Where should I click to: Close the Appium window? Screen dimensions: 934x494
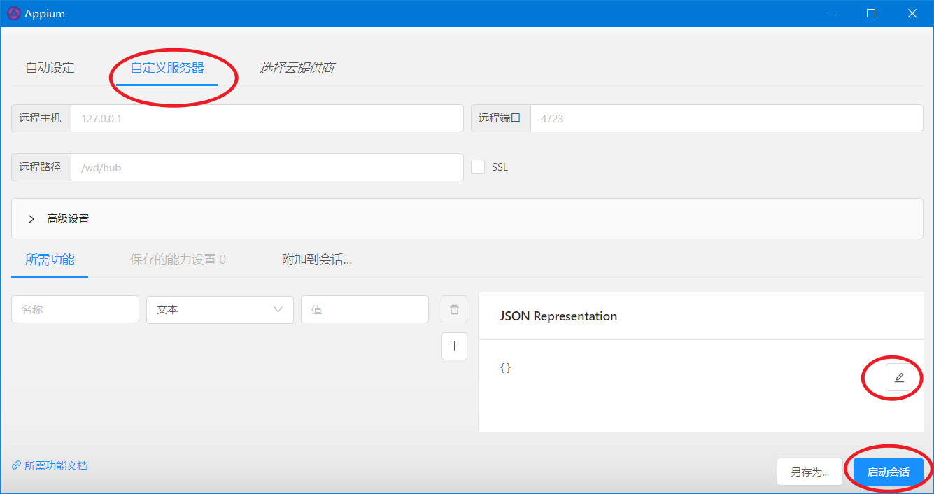point(912,13)
